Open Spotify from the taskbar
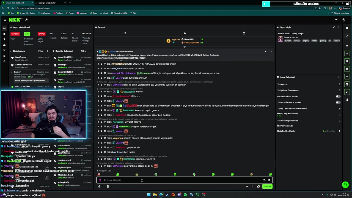Viewport: 352px width, 198px height. point(185,195)
